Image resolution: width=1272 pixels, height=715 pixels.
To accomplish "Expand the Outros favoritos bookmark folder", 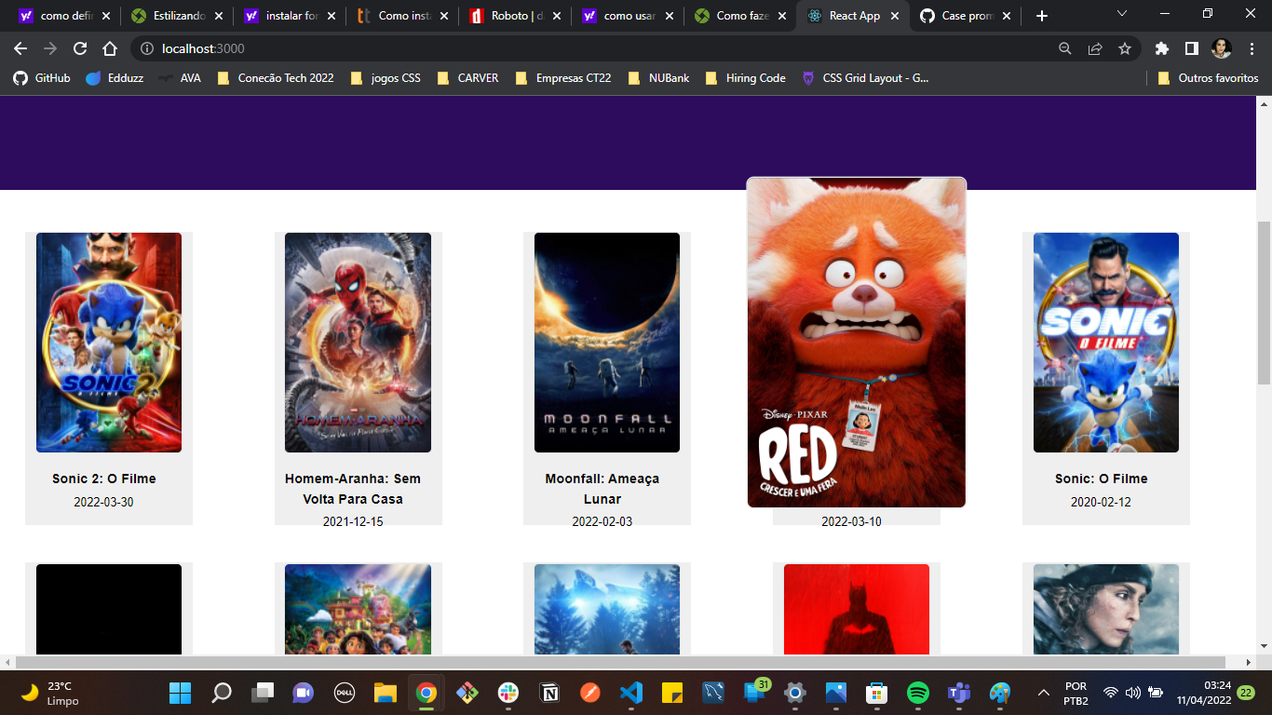I will (x=1208, y=78).
